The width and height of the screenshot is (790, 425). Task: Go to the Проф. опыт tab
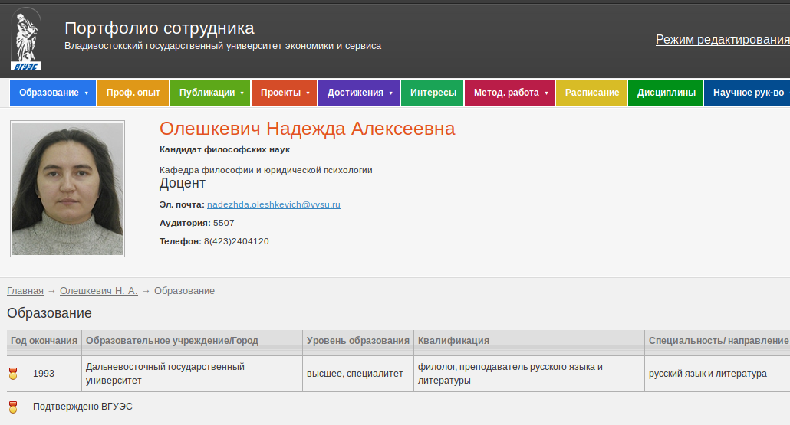point(133,93)
